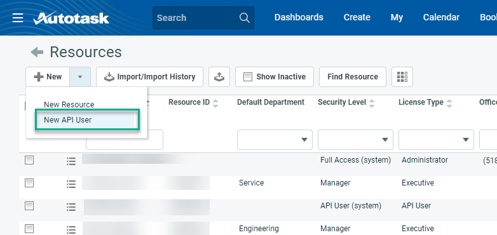Viewport: 497px width, 235px height.
Task: Open the Default Department filter dropdown
Action: tap(275, 140)
